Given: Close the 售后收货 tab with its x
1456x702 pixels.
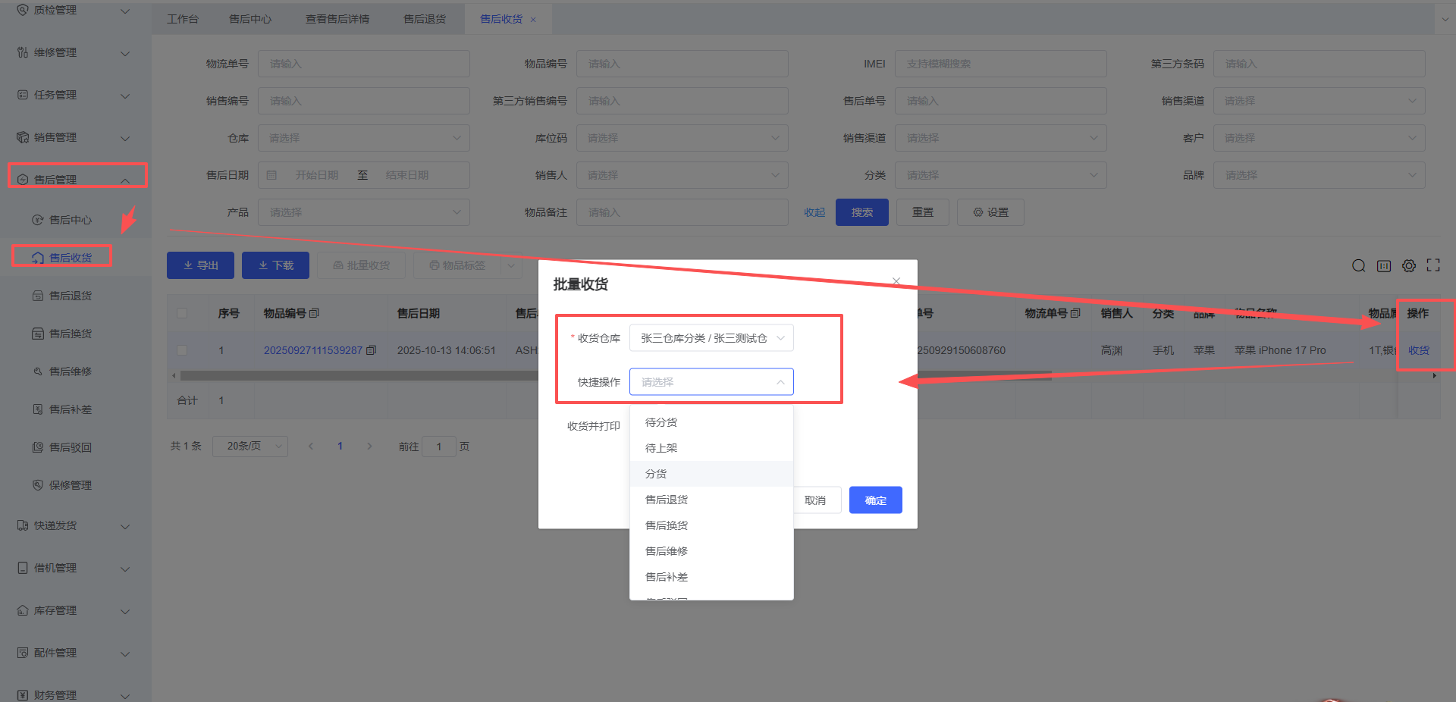Looking at the screenshot, I should point(533,20).
